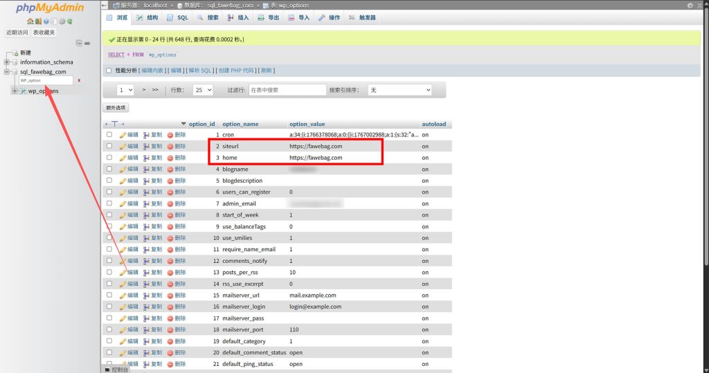
Task: Click the red delete icon for home row
Action: pos(170,158)
